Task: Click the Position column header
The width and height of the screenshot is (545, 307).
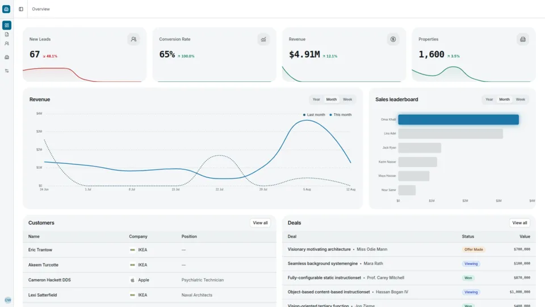Action: point(189,237)
